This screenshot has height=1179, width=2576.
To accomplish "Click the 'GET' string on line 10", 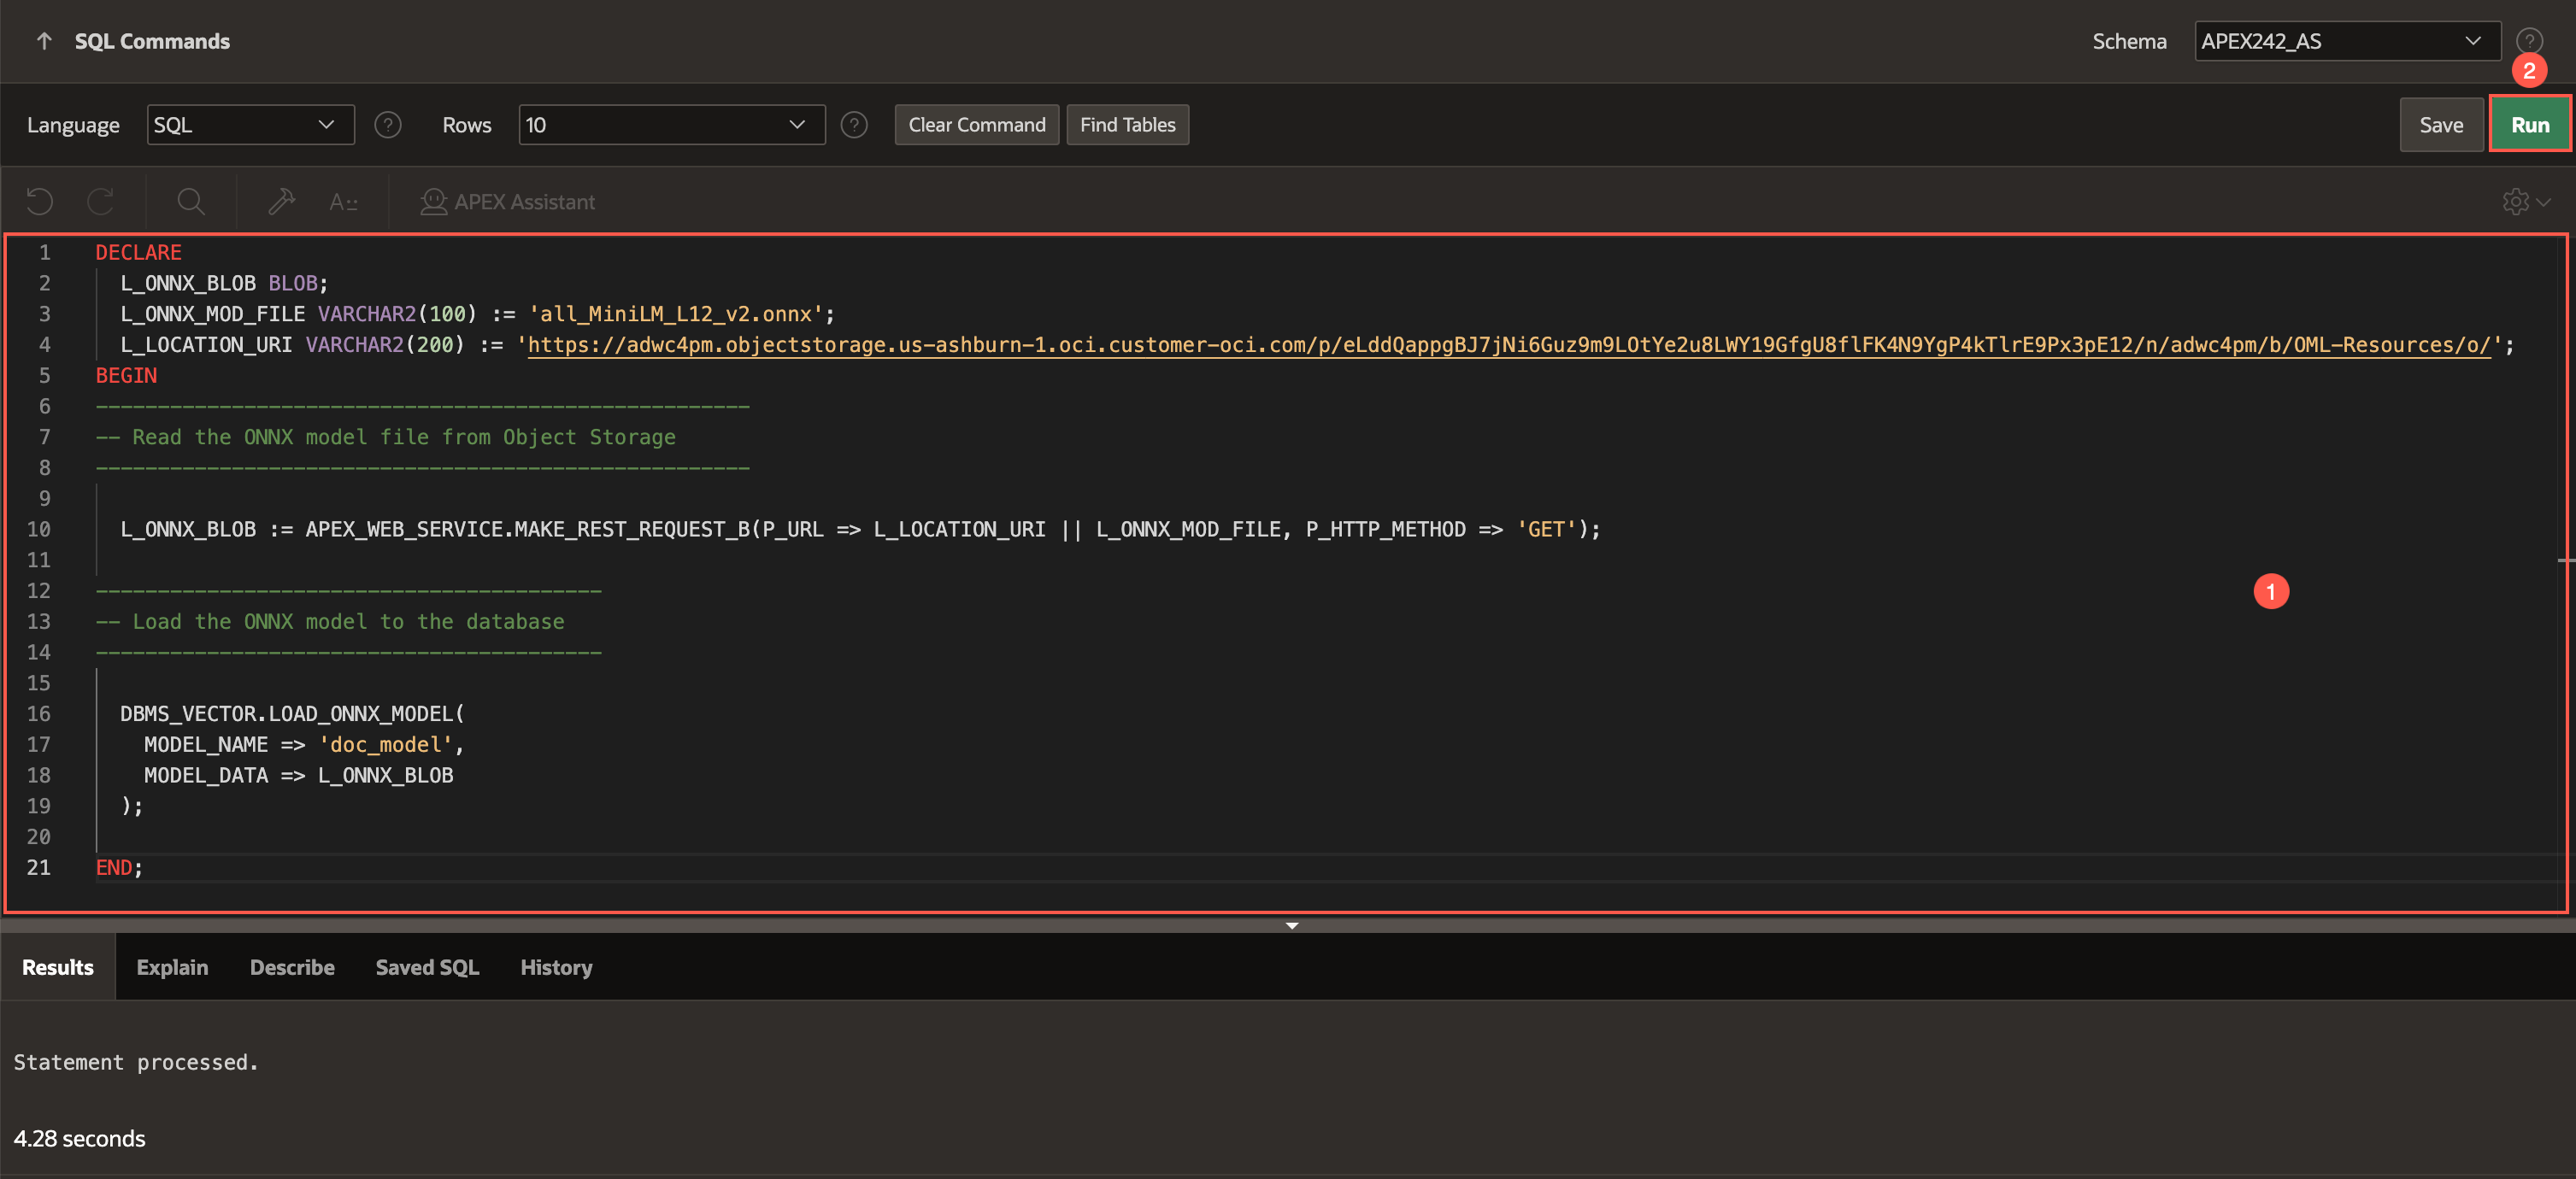I will point(1547,529).
